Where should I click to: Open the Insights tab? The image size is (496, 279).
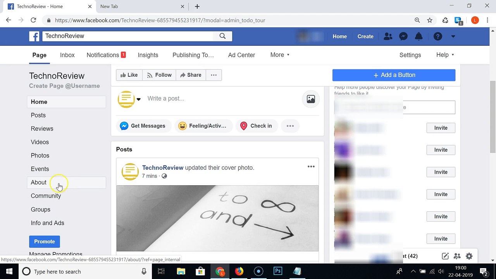click(148, 55)
